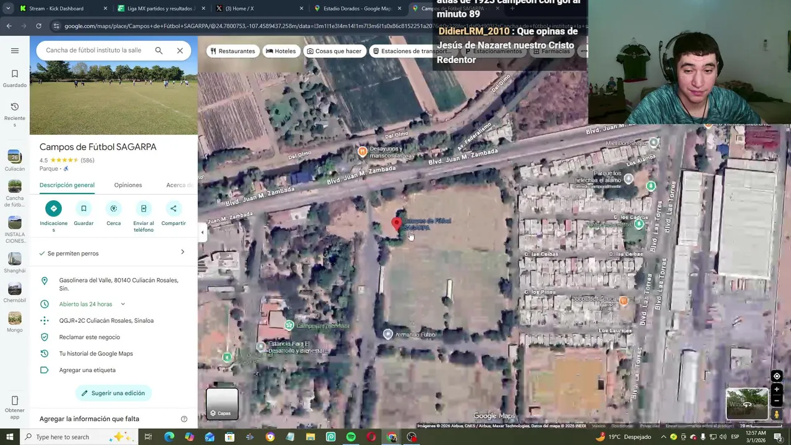The height and width of the screenshot is (445, 791).
Task: Click the Indicaciones directions button
Action: (x=54, y=208)
